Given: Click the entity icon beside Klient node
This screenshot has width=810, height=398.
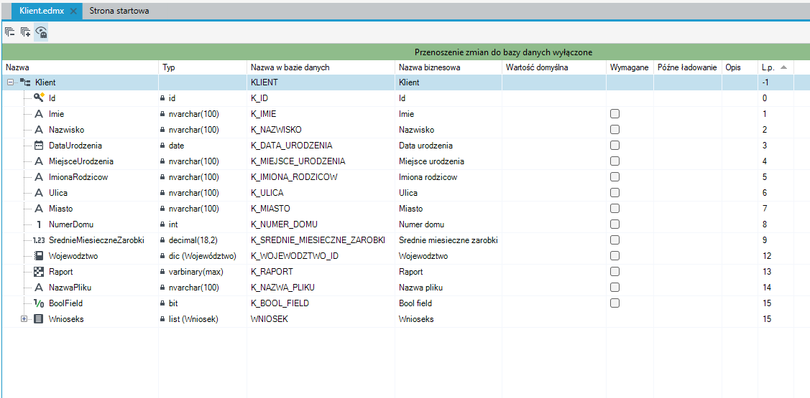Looking at the screenshot, I should (x=25, y=82).
